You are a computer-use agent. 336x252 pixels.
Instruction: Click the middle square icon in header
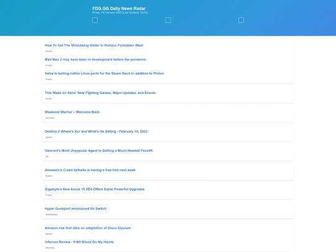pyautogui.click(x=168, y=20)
